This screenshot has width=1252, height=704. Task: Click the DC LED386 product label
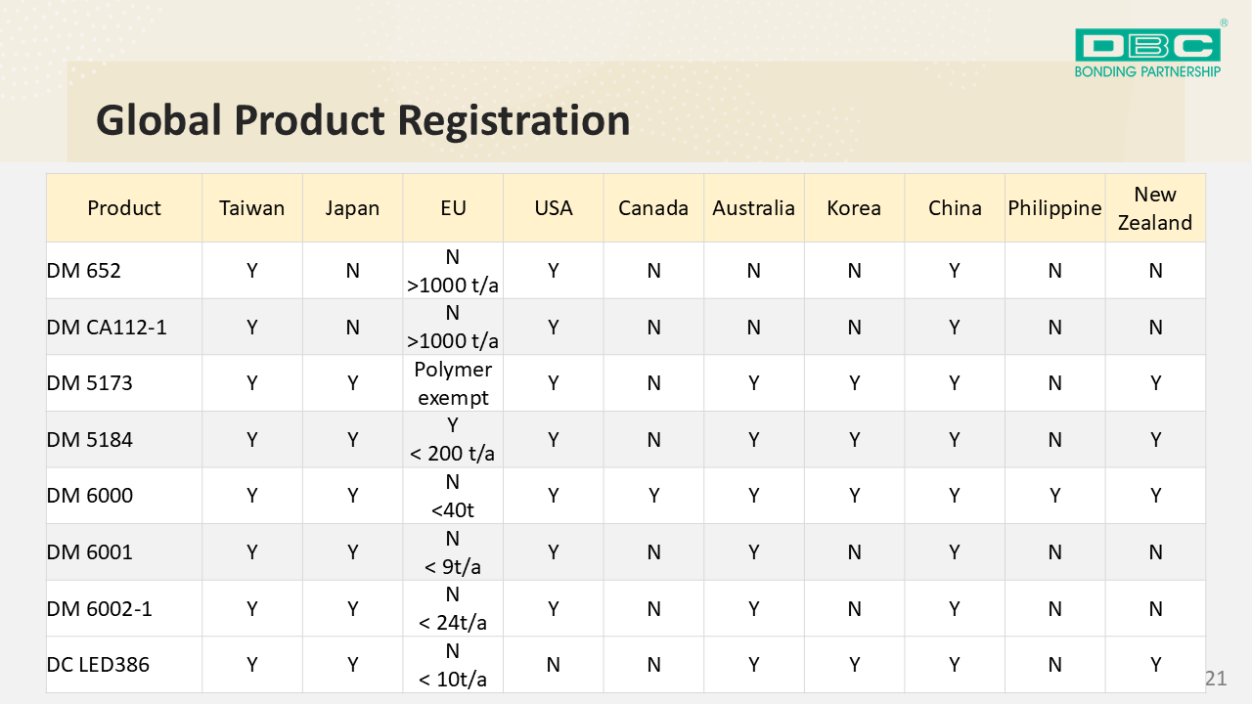pos(98,665)
